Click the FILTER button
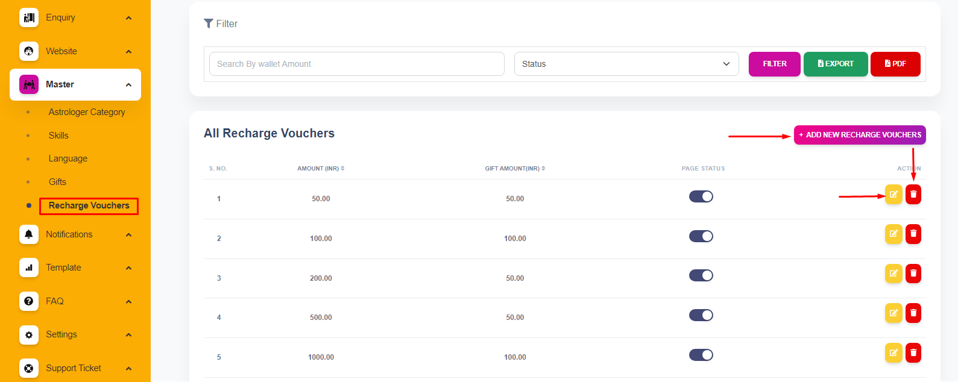 point(775,64)
